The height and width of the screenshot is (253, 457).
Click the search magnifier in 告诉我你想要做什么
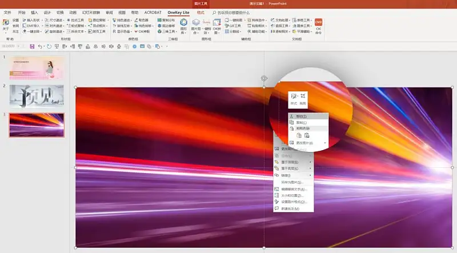(214, 13)
